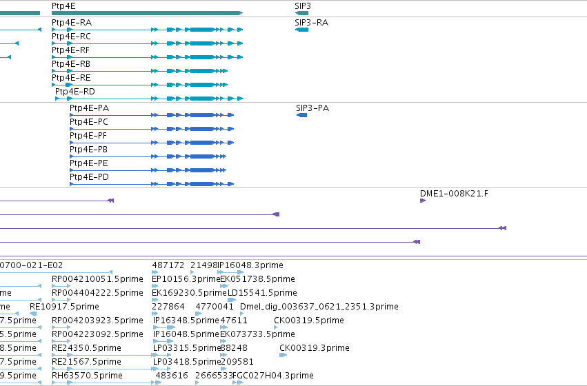
Task: Select transcript label Ptp4E-RC
Action: click(71, 37)
